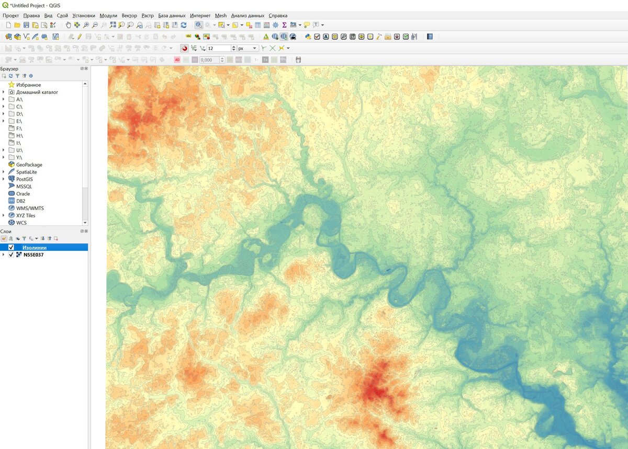Open Layer Styling panel icon in Слои
Viewport: 628px width, 449px height.
(4, 238)
